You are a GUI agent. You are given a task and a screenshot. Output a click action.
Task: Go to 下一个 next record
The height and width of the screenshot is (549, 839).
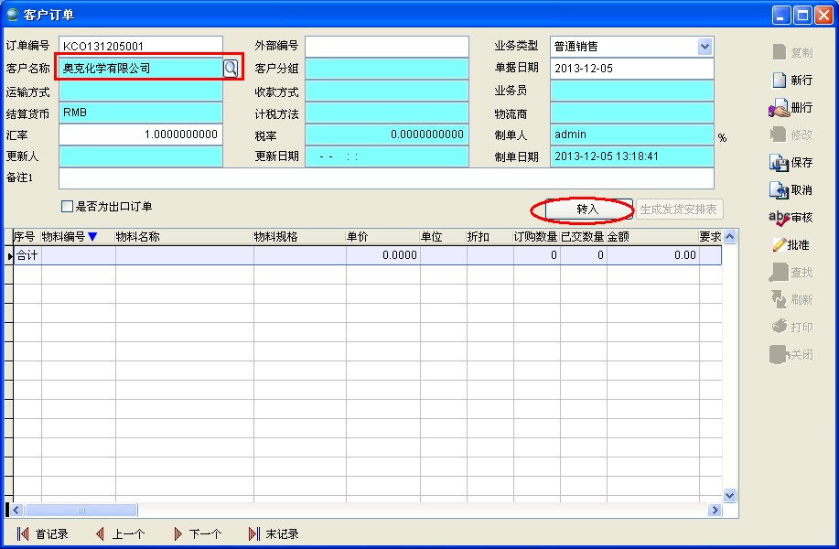[x=177, y=533]
